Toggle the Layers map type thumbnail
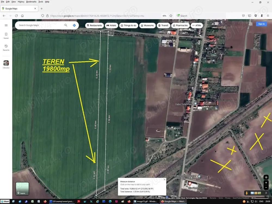272x204 pixels. pyautogui.click(x=22, y=188)
